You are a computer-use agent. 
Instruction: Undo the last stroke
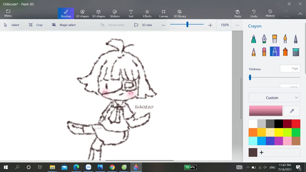click(x=254, y=14)
